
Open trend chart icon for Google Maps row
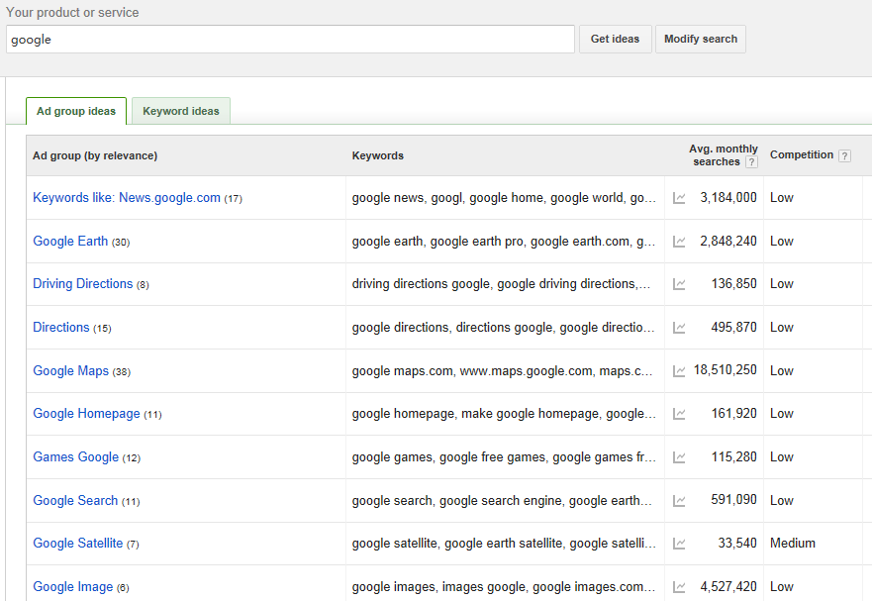pos(679,371)
